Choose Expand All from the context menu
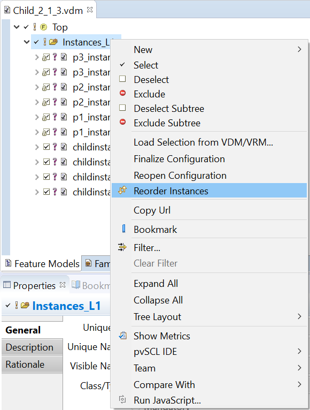310x410 pixels. 209,284
